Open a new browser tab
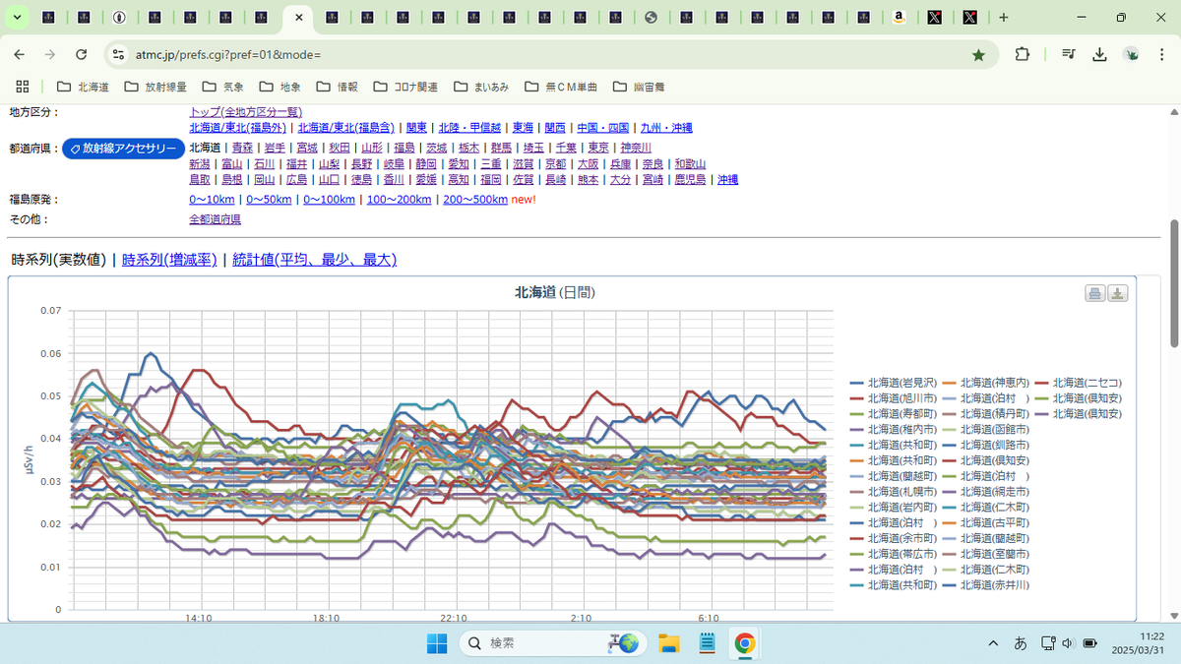1181x664 pixels. 1004,17
